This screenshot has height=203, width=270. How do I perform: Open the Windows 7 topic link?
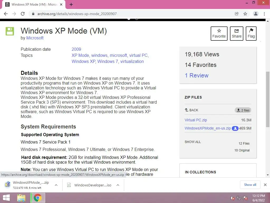click(x=108, y=61)
